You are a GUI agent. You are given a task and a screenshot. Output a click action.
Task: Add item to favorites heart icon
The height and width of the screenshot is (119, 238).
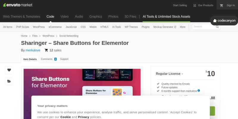click(x=9, y=70)
